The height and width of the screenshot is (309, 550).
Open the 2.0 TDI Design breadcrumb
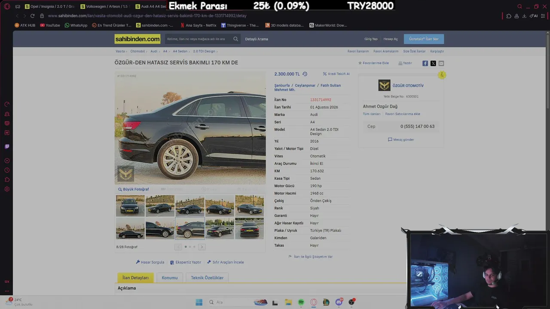pos(204,51)
